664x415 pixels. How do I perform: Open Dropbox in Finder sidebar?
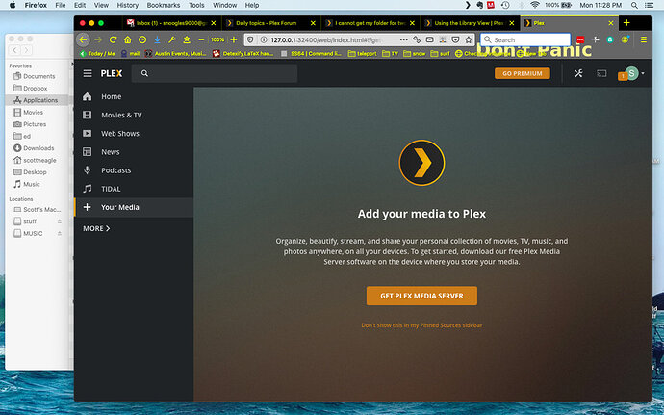coord(38,89)
